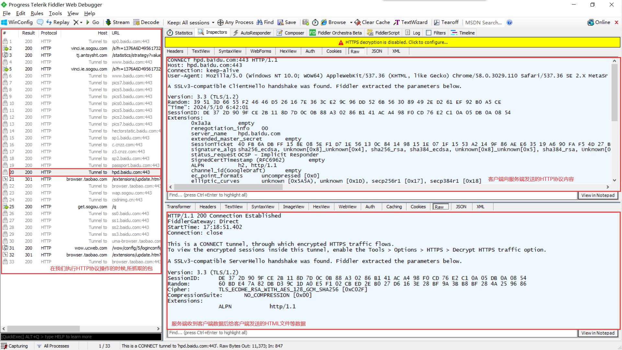
Task: Sort sessions by the Protocol column header
Action: point(49,33)
